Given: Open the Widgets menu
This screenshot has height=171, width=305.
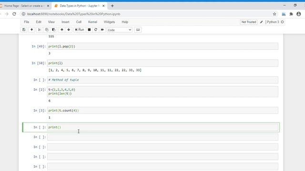Looking at the screenshot, I should 109,22.
